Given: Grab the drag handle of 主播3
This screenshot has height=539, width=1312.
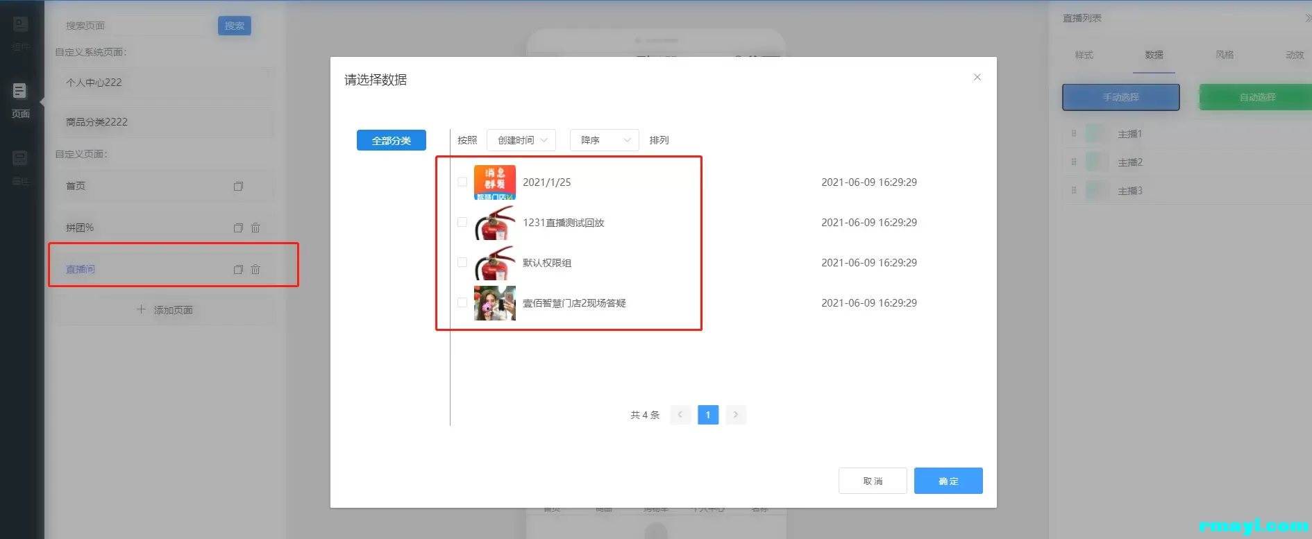Looking at the screenshot, I should (1074, 190).
